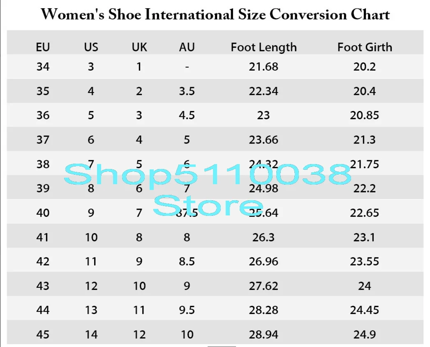Select the Foot Girth column header
Screen dimensions: 430x347
[x=365, y=47]
